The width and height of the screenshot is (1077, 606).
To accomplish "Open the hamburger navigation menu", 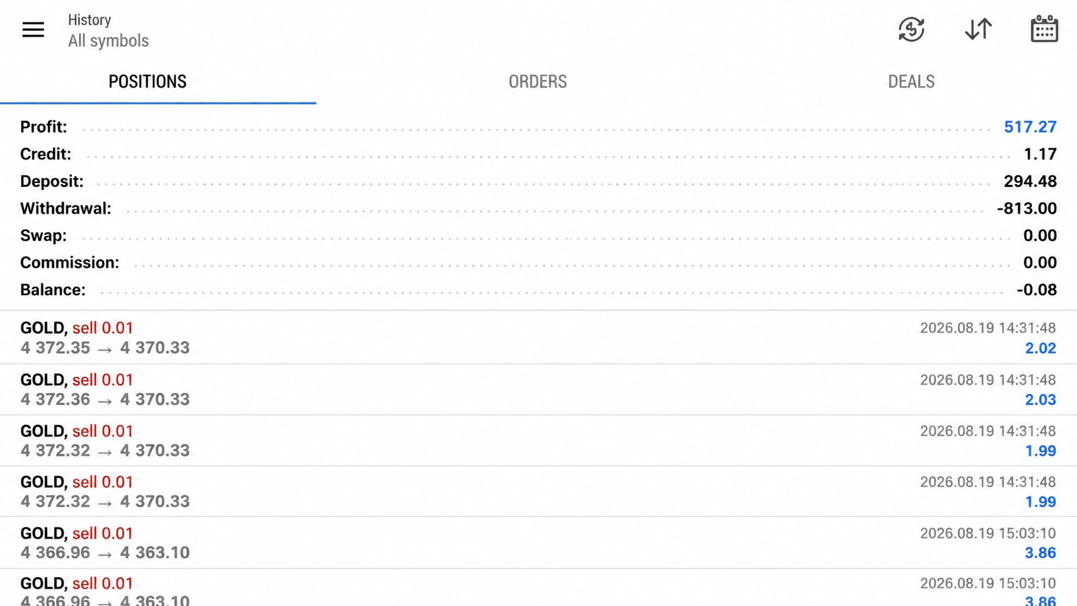I will click(33, 30).
